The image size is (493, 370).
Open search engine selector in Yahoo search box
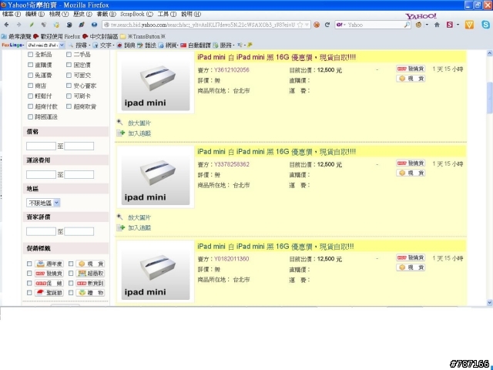[340, 25]
